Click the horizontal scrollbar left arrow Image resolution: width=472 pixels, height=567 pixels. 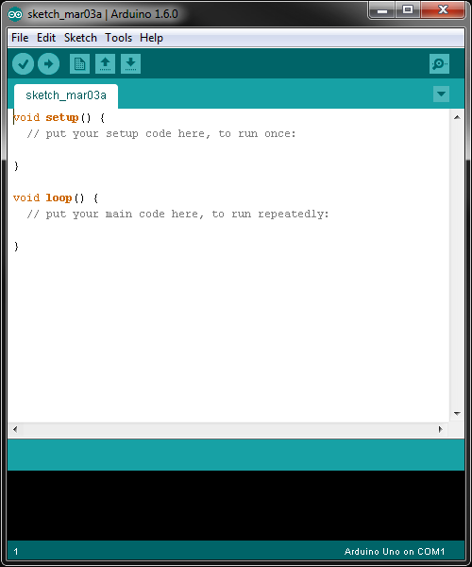pos(15,429)
